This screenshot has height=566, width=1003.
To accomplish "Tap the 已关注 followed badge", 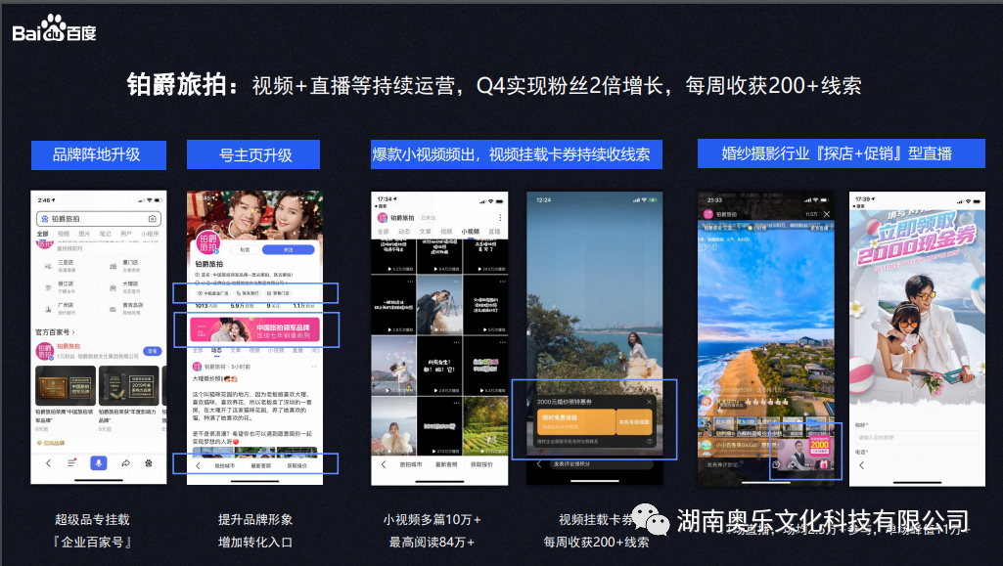I will 428,218.
